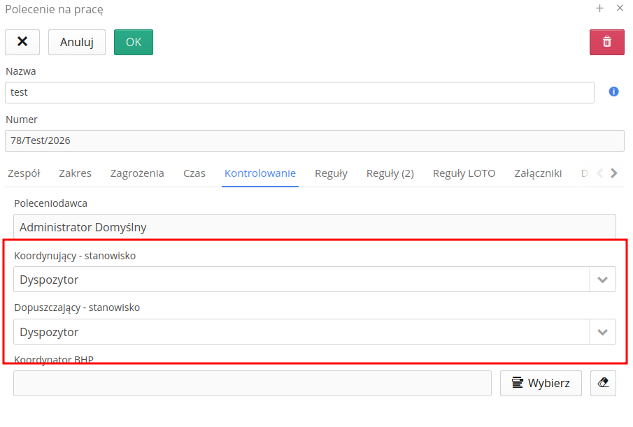Open the Zakres tab
This screenshot has width=633, height=427.
[75, 173]
